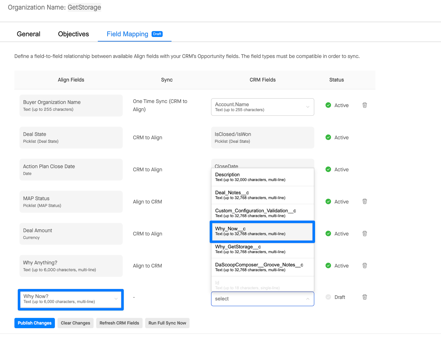Delete the Why Anything? mapping row
The image size is (441, 340).
pyautogui.click(x=364, y=266)
